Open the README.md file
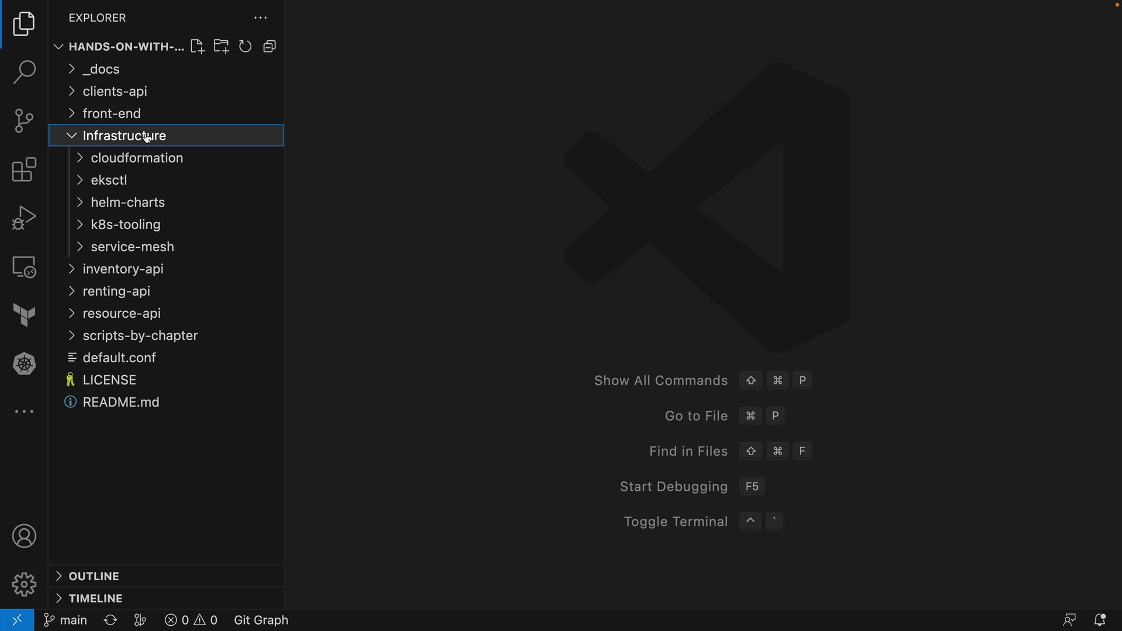 point(121,402)
